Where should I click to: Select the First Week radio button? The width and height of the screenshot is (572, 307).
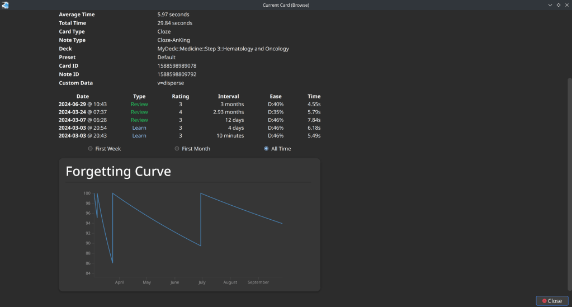(91, 149)
